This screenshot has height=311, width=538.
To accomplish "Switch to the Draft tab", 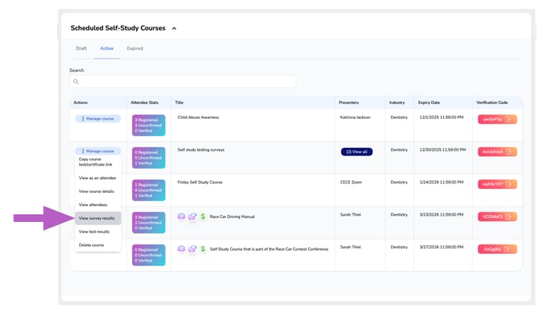I will (81, 48).
